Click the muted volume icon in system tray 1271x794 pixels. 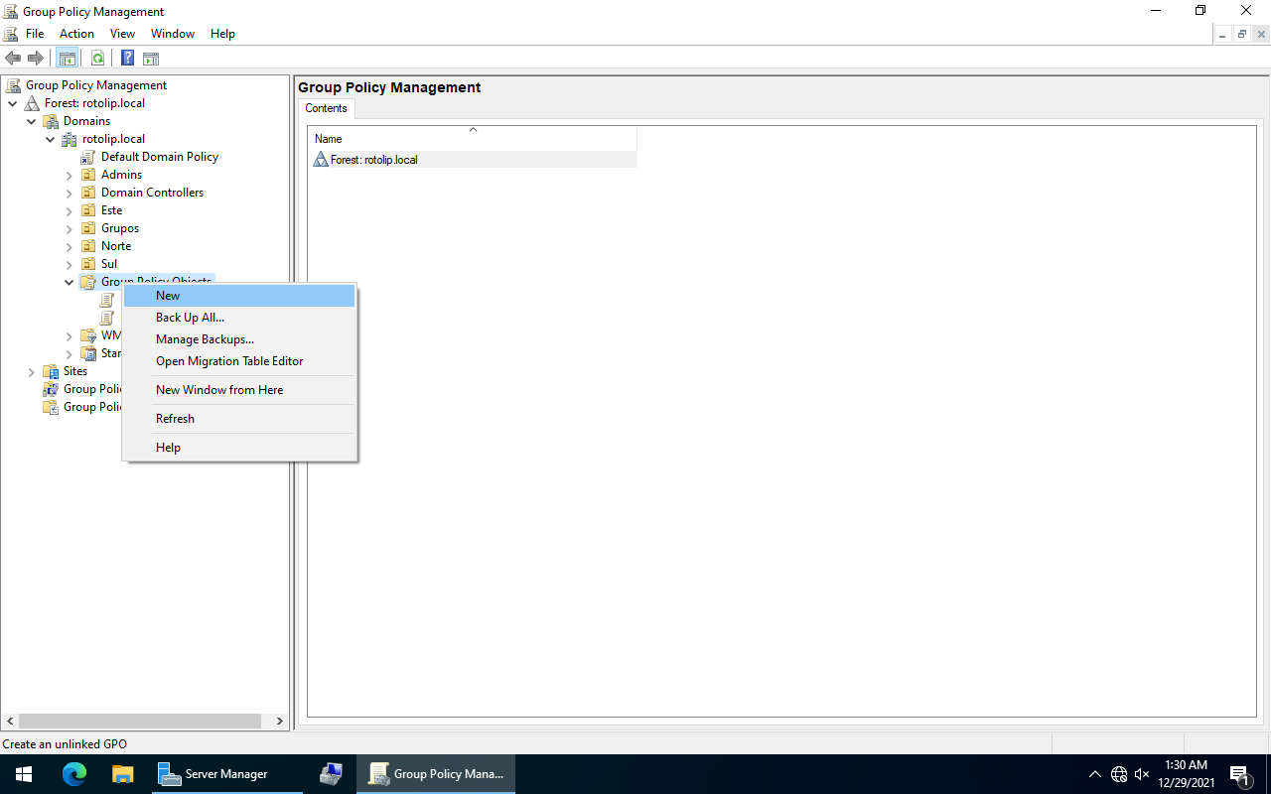pos(1142,774)
